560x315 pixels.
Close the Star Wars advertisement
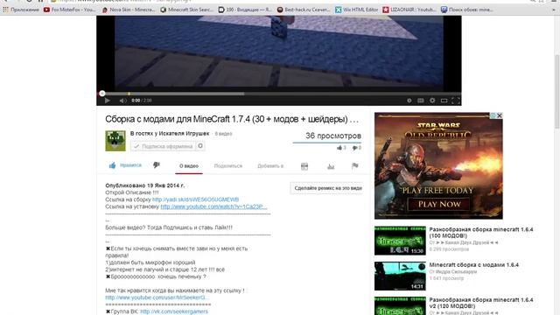tap(500, 115)
